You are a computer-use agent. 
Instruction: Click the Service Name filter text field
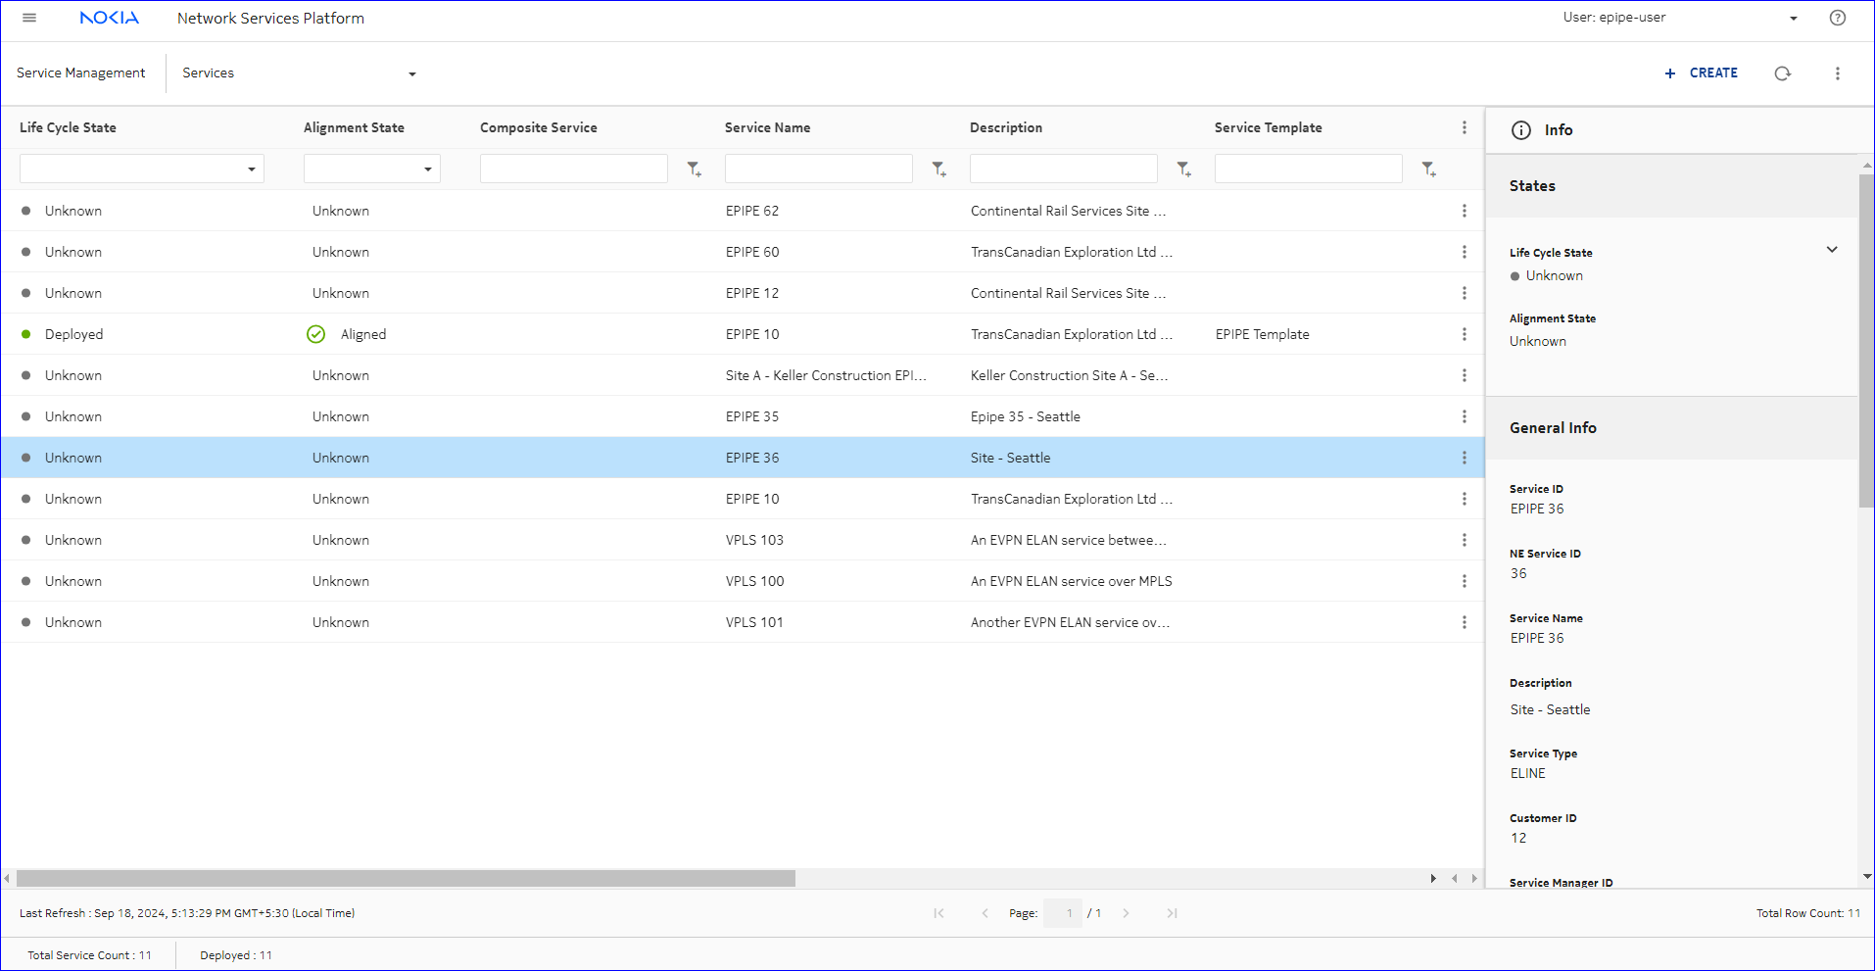[818, 169]
